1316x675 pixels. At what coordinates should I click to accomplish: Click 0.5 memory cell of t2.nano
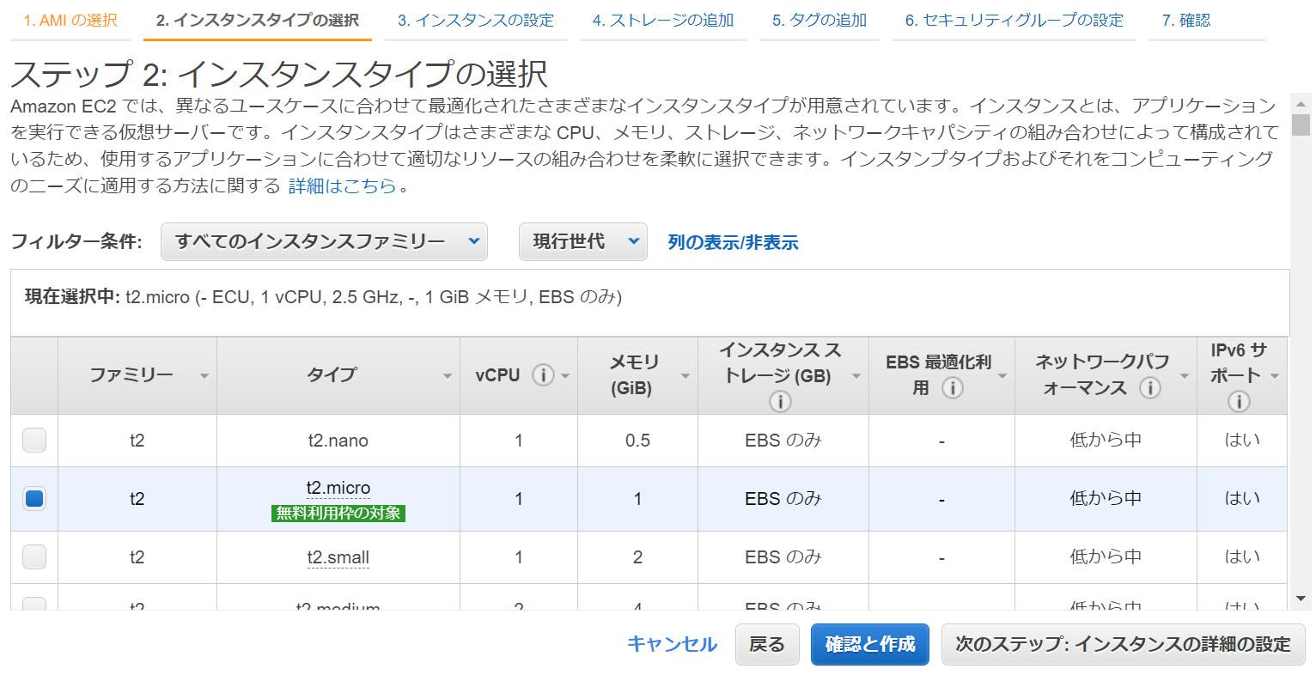pos(637,441)
